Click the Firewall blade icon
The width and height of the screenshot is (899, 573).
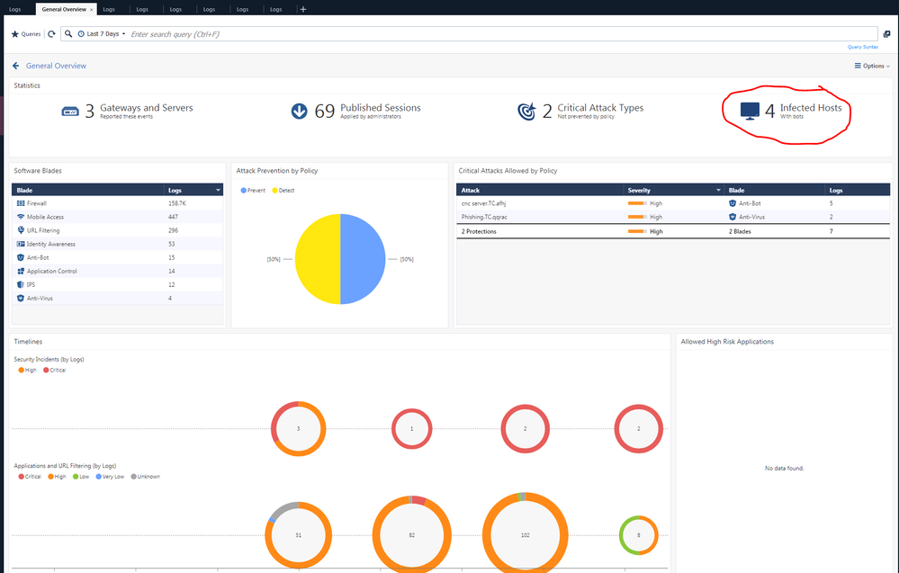(21, 203)
